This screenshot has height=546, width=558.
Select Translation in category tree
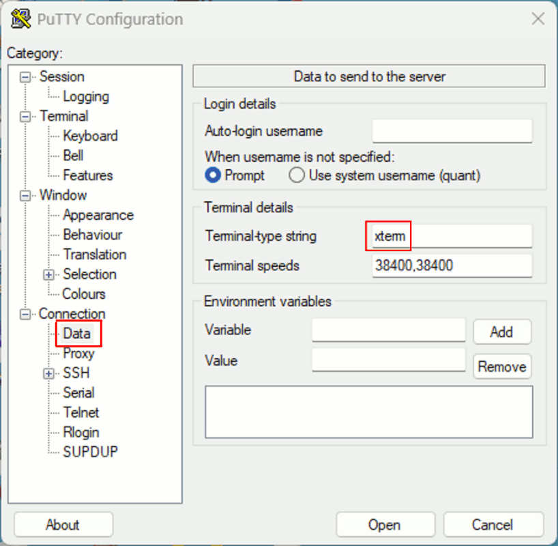pyautogui.click(x=95, y=255)
